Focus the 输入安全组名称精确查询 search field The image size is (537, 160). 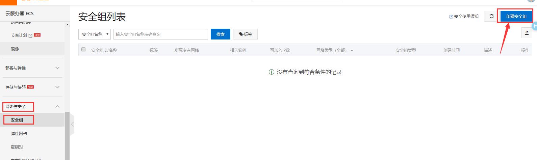[x=161, y=34]
